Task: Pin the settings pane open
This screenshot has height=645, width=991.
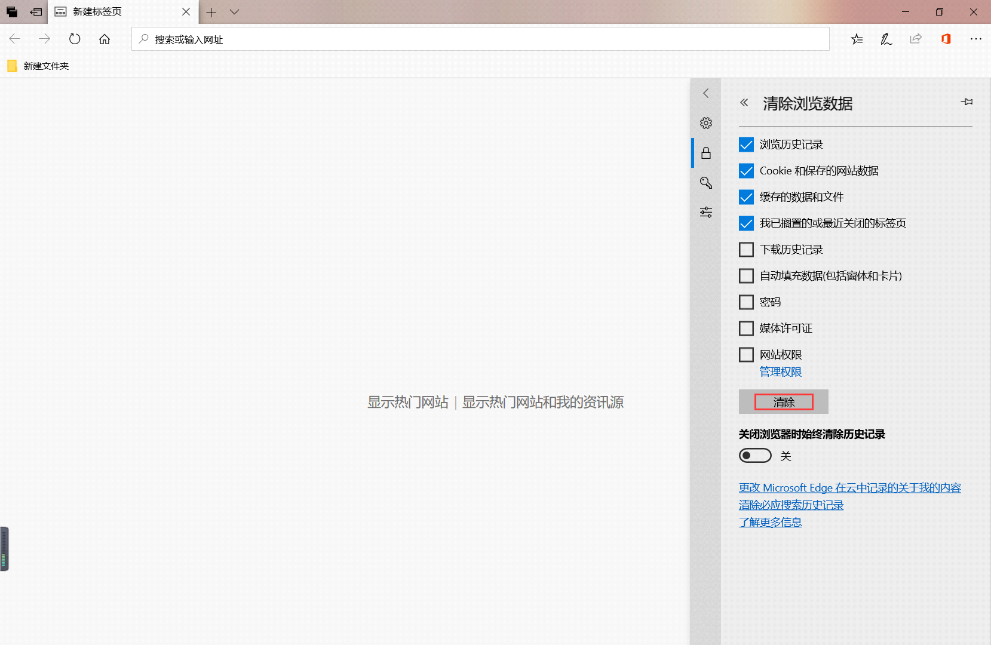Action: [967, 102]
